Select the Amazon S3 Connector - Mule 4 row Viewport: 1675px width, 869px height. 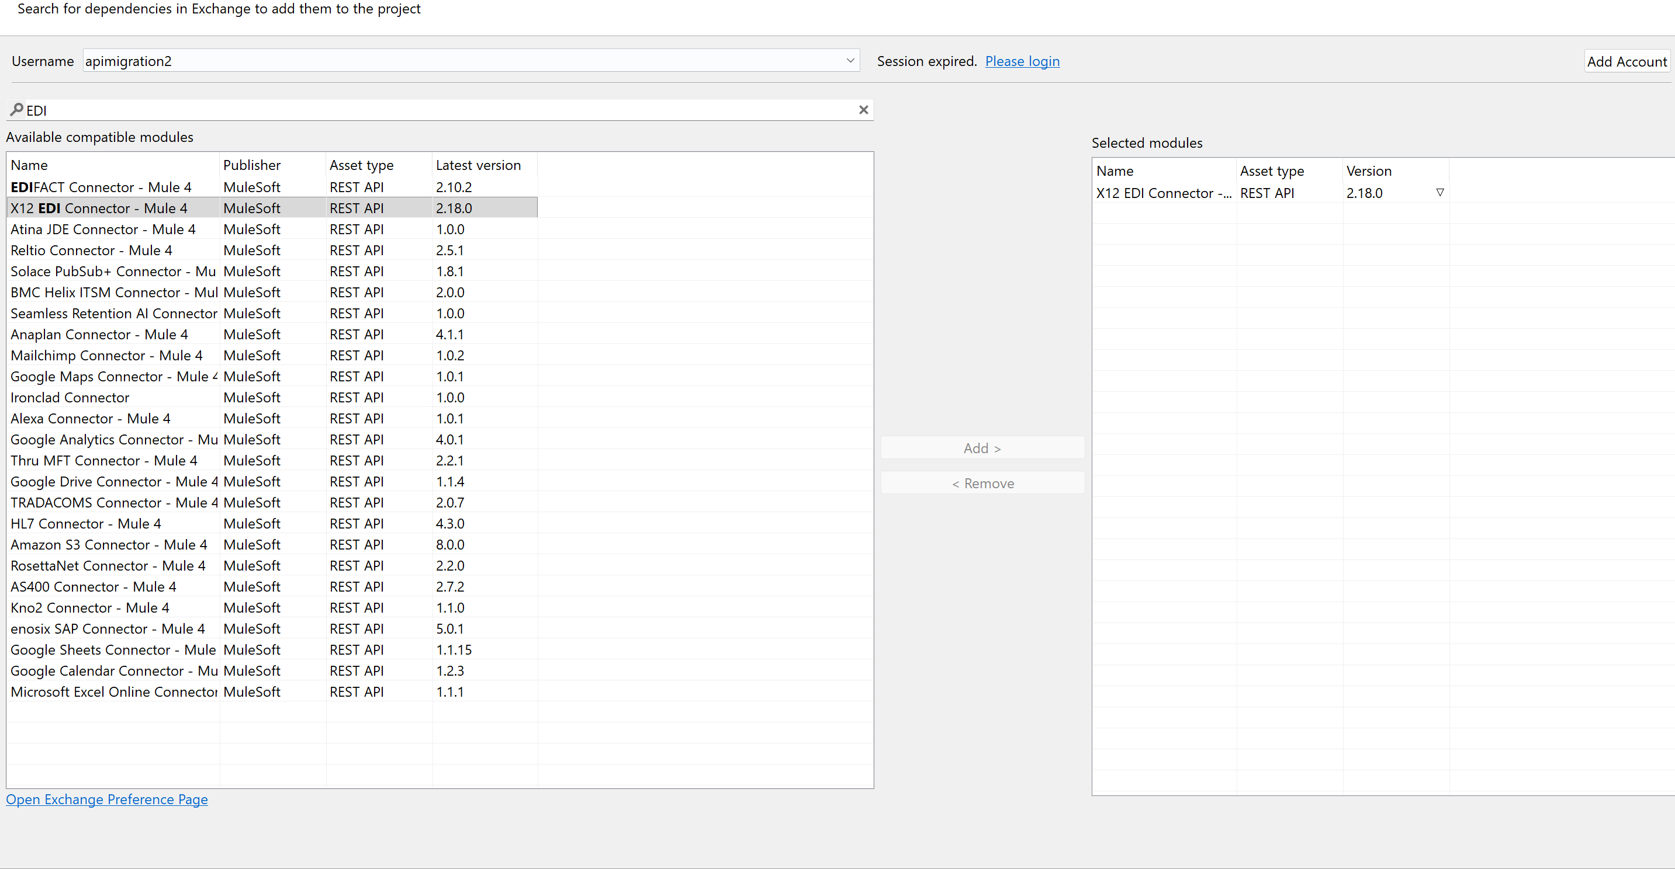109,545
